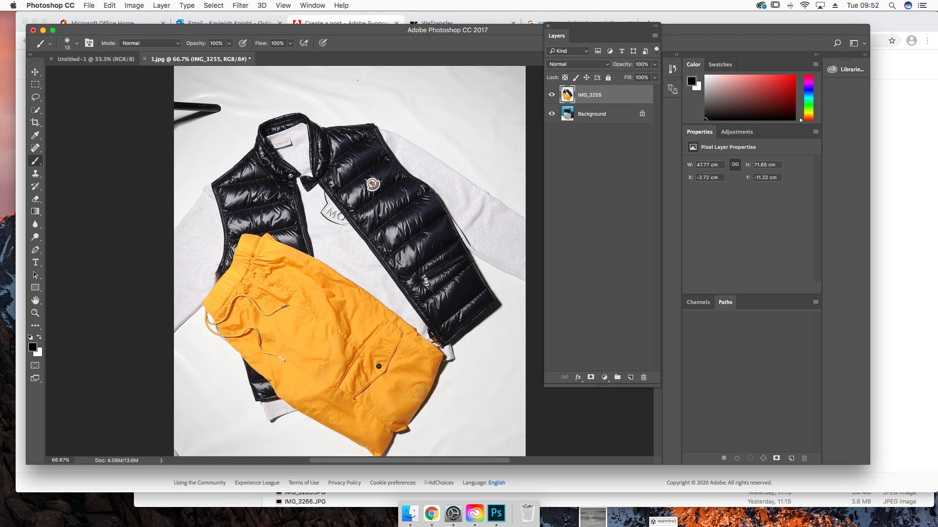Select the Crop tool
938x527 pixels.
coord(35,122)
